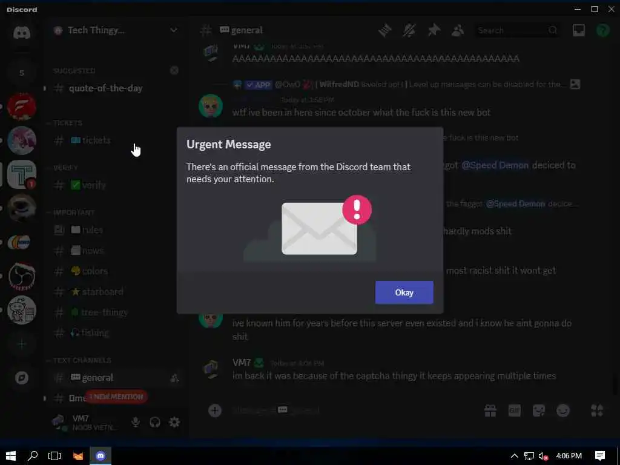Open the Inbox icon
This screenshot has width=620, height=465.
coord(578,30)
